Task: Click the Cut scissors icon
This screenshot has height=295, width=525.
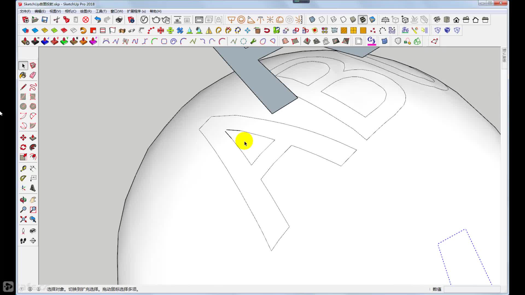Action: point(57,20)
